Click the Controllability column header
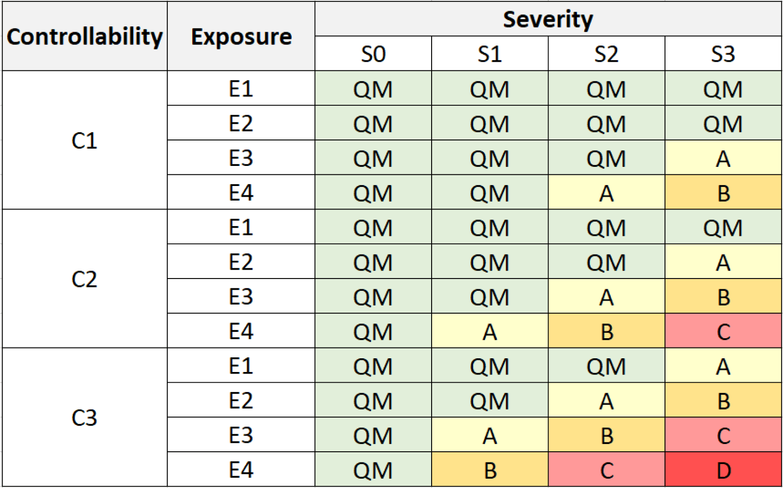783x488 pixels. (x=84, y=37)
